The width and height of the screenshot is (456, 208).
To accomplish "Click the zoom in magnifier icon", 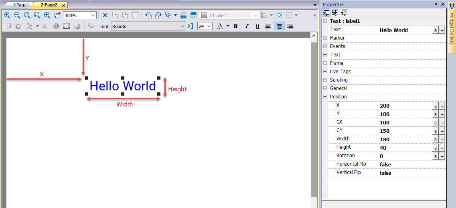I will coord(7,15).
